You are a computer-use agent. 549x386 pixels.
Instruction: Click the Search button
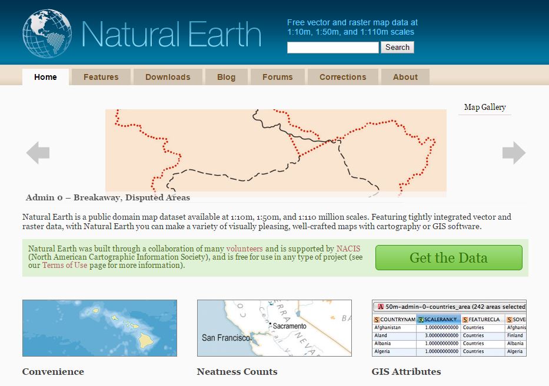point(397,47)
